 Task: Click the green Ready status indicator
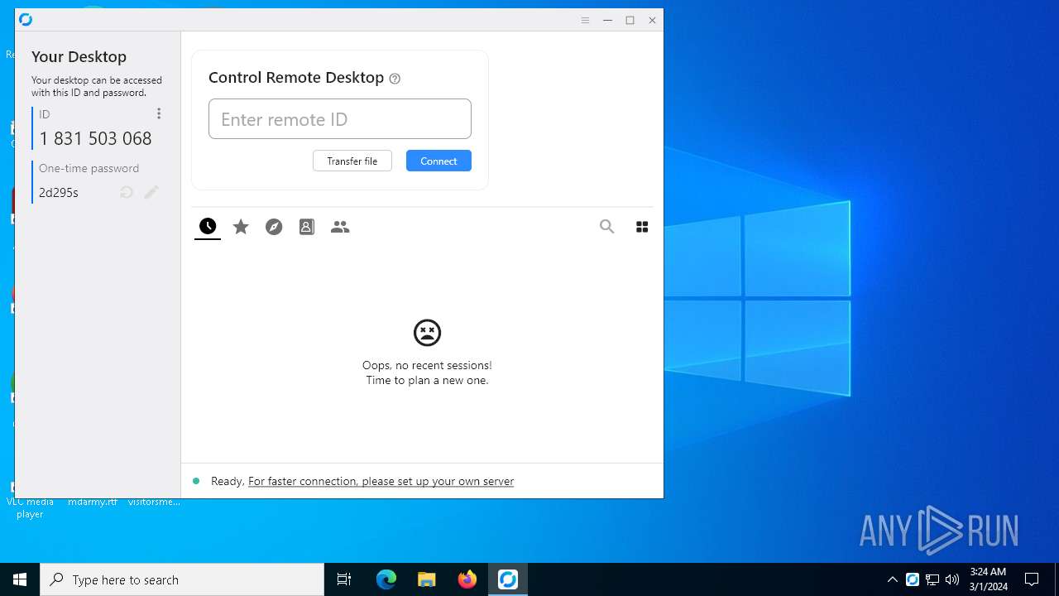[196, 481]
